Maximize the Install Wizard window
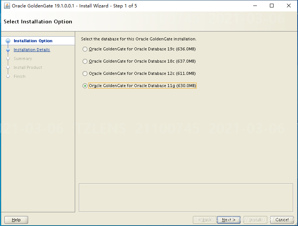This screenshot has height=226, width=298. (x=272, y=6)
